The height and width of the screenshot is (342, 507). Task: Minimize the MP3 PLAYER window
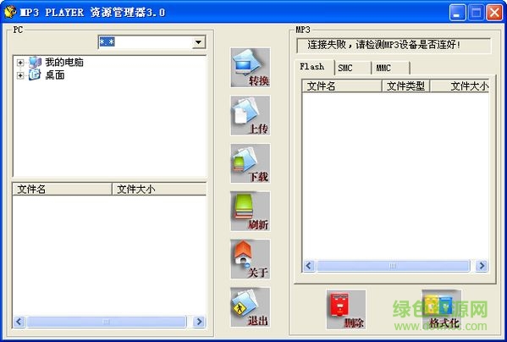tap(458, 13)
